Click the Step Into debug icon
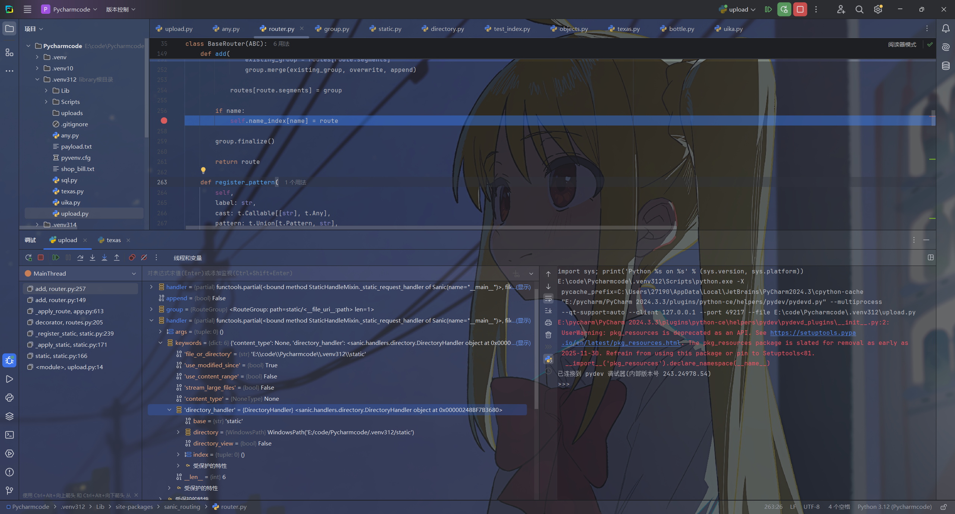The height and width of the screenshot is (514, 955). pyautogui.click(x=93, y=258)
